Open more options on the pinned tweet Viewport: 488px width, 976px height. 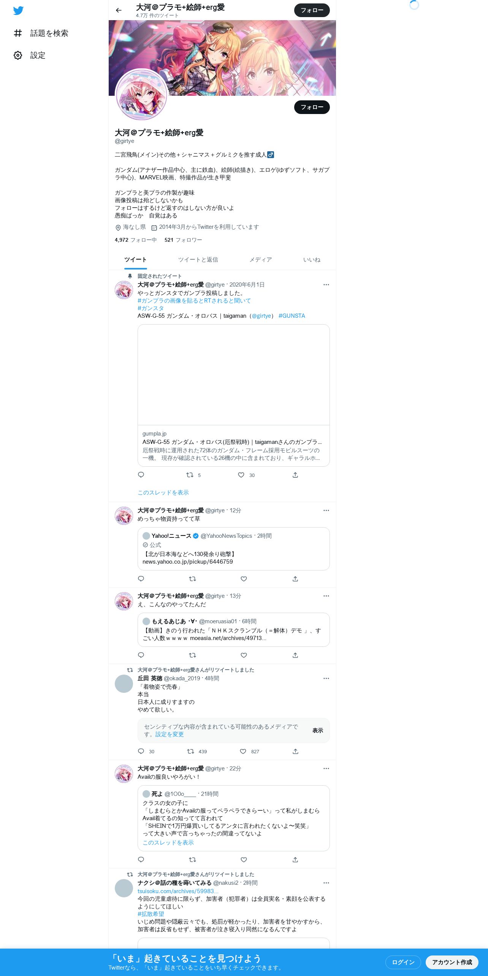(x=326, y=285)
